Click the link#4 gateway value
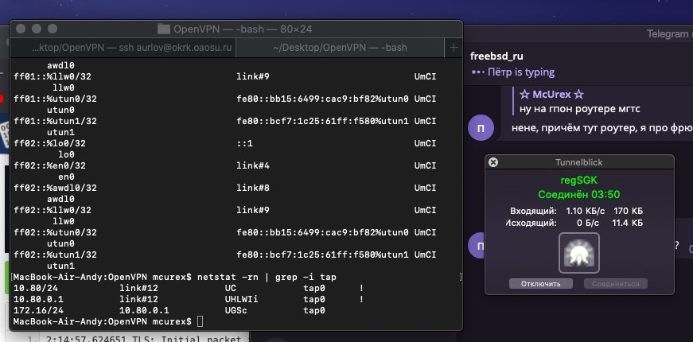693x342 pixels. tap(253, 165)
